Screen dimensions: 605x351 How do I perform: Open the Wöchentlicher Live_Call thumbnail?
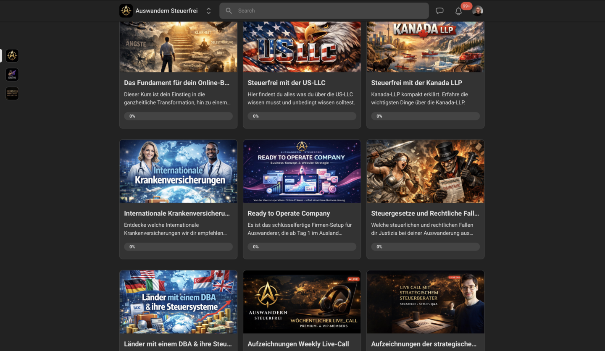click(x=302, y=302)
